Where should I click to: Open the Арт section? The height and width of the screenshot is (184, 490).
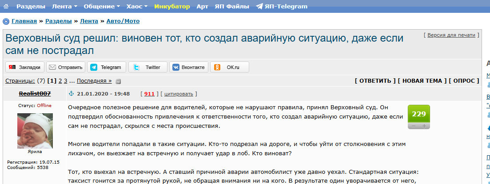coord(203,6)
